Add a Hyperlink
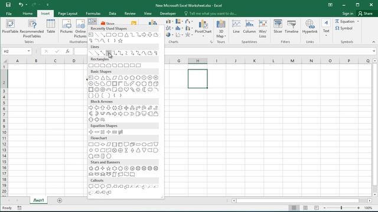 coord(309,26)
